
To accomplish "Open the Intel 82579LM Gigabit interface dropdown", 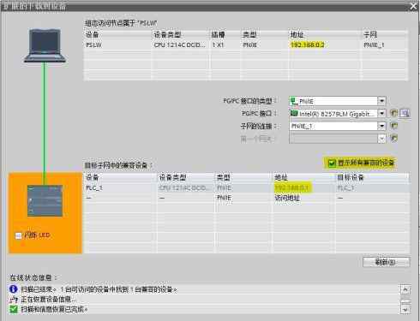I will point(381,114).
